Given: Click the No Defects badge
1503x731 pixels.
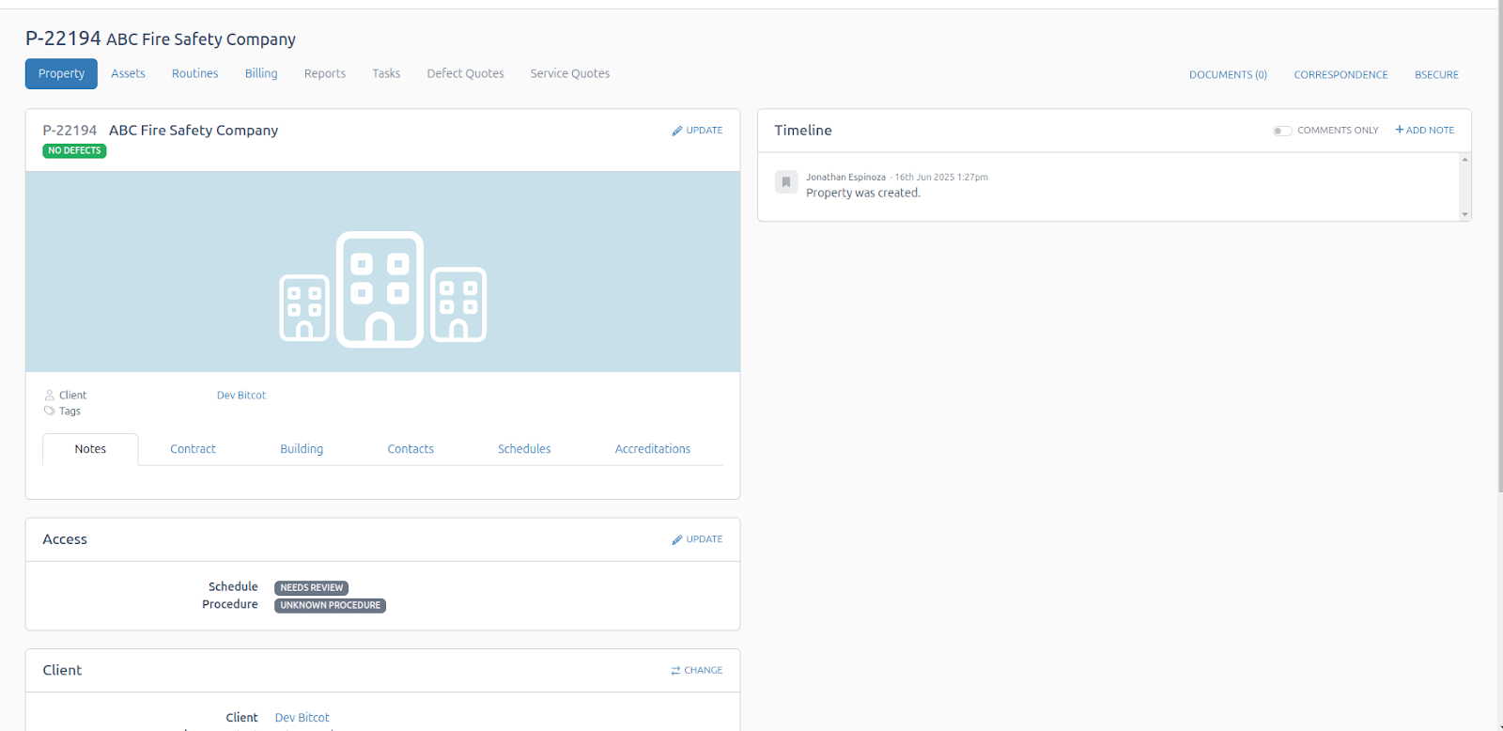Looking at the screenshot, I should click(x=74, y=151).
